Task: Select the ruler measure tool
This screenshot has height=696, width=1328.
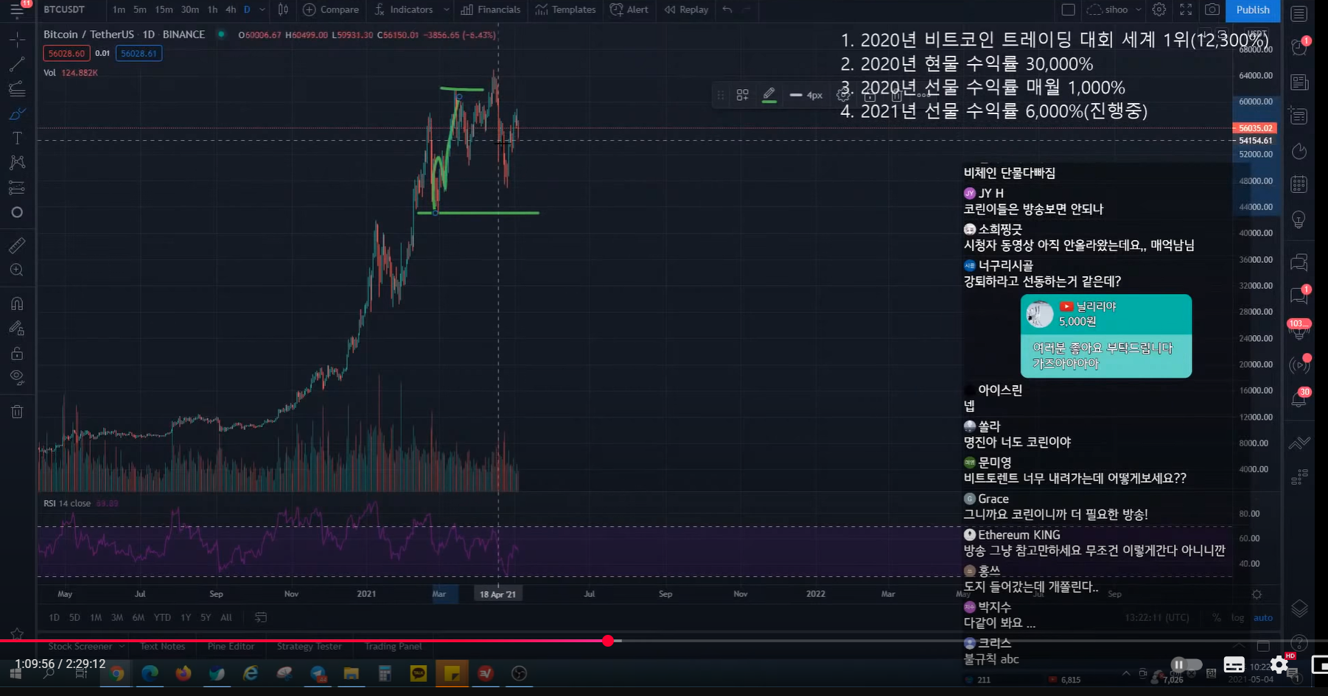Action: [x=17, y=245]
